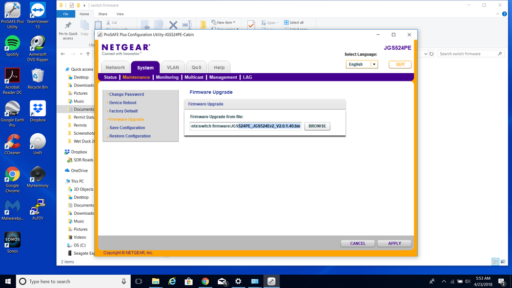Launch Edge browser from taskbar
The height and width of the screenshot is (288, 512).
[x=172, y=281]
